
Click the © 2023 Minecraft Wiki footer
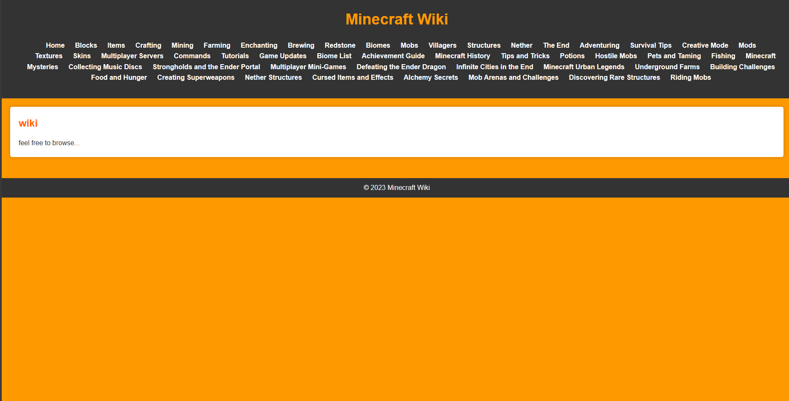point(397,187)
